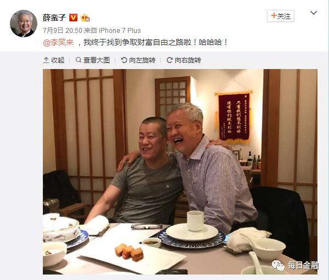Click the iPhone 7 Plus source link

tap(120, 31)
